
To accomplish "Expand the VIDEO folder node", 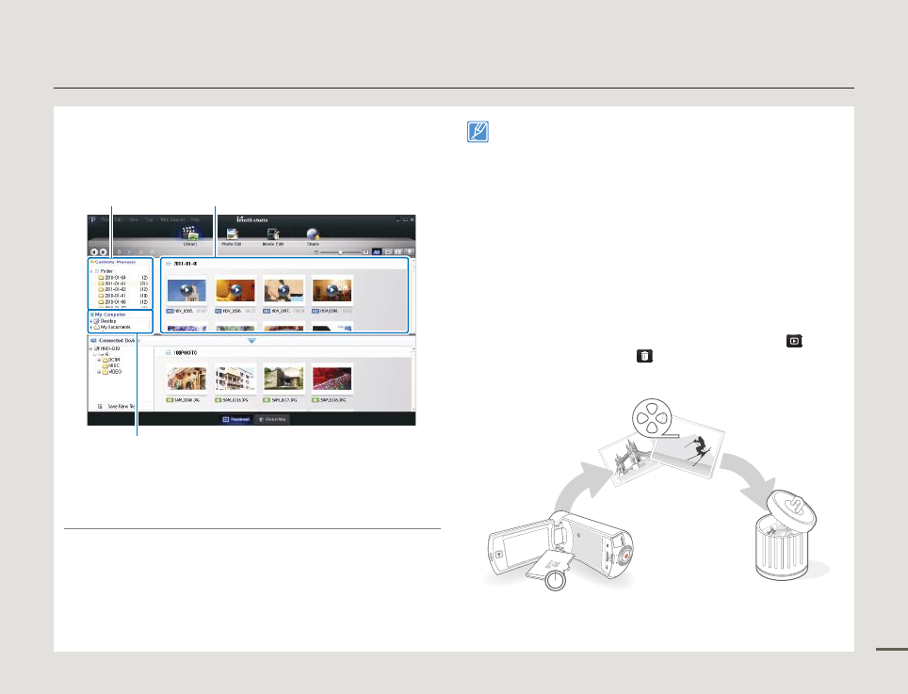I will point(98,372).
